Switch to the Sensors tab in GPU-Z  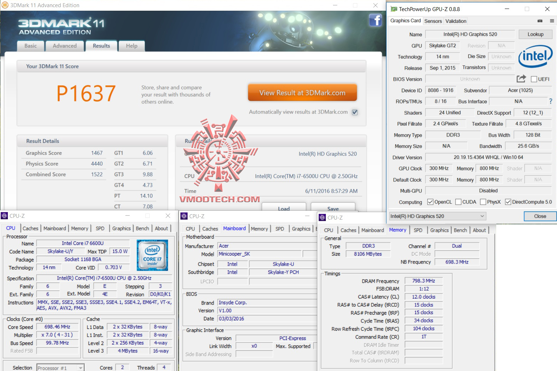(x=433, y=21)
